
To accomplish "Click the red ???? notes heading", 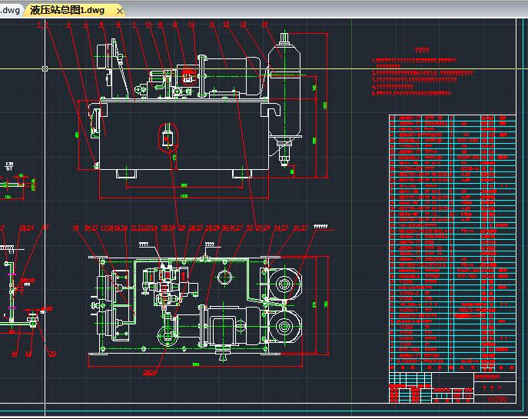I will pos(422,50).
